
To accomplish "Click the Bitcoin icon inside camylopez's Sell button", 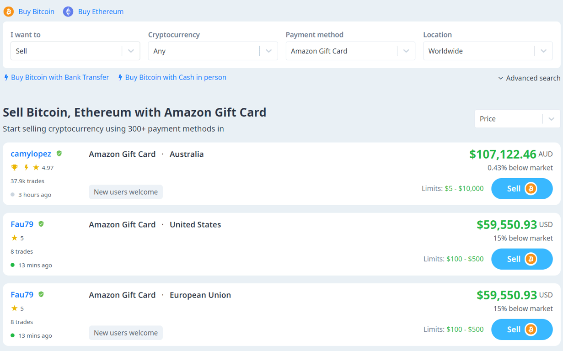I will pos(531,188).
